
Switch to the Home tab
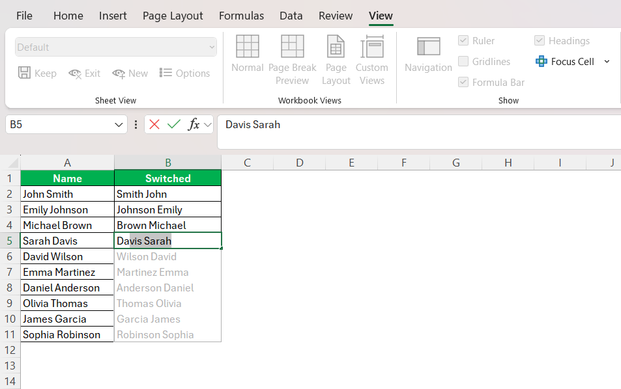coord(68,16)
